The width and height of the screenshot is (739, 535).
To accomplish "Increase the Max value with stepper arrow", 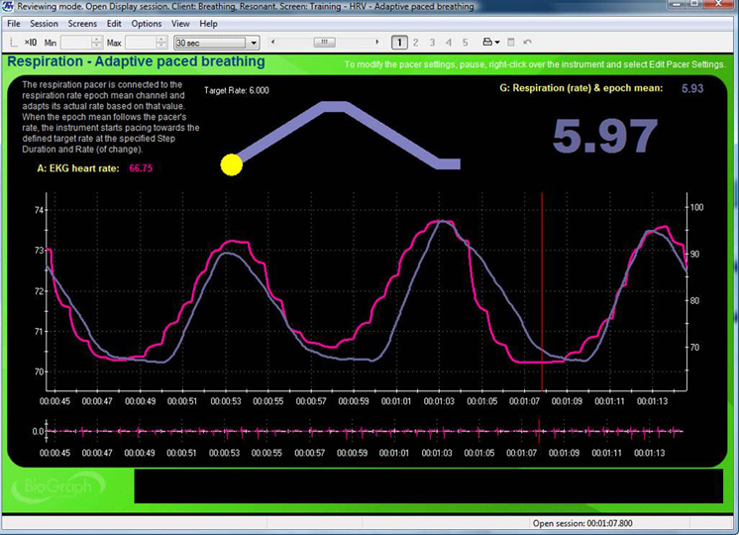I will coord(160,40).
